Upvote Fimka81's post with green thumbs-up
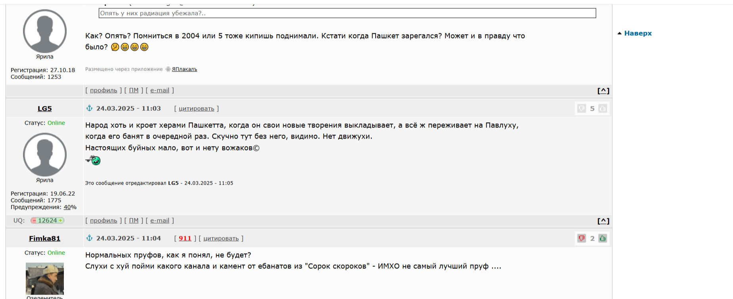733x299 pixels. (603, 238)
